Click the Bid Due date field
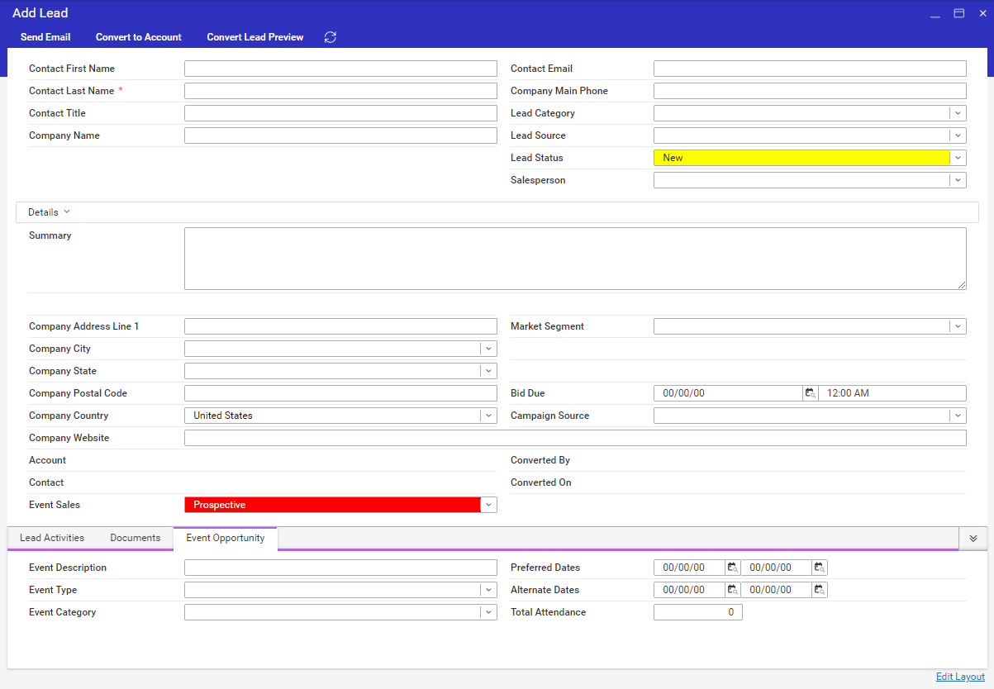 click(x=728, y=393)
